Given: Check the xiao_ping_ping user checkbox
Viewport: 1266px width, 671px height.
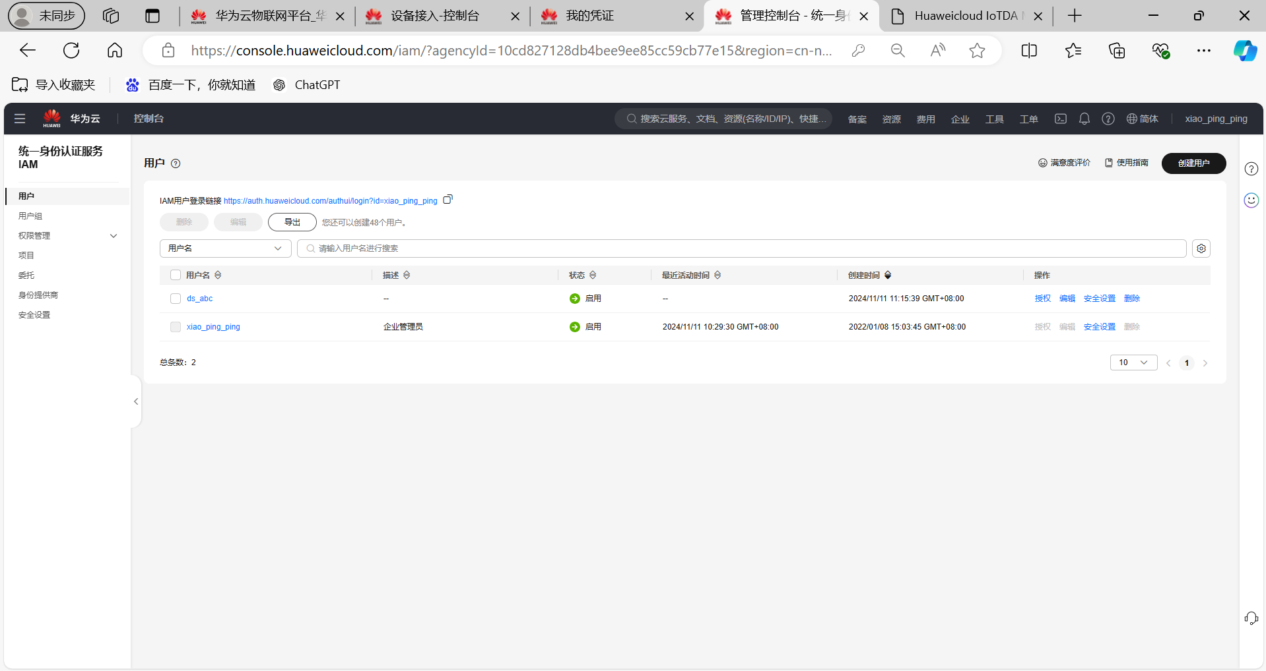Looking at the screenshot, I should (x=176, y=327).
